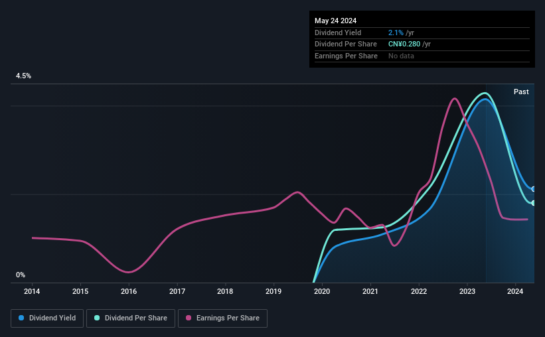Toggle the Earnings Per Share legend button

click(222, 318)
